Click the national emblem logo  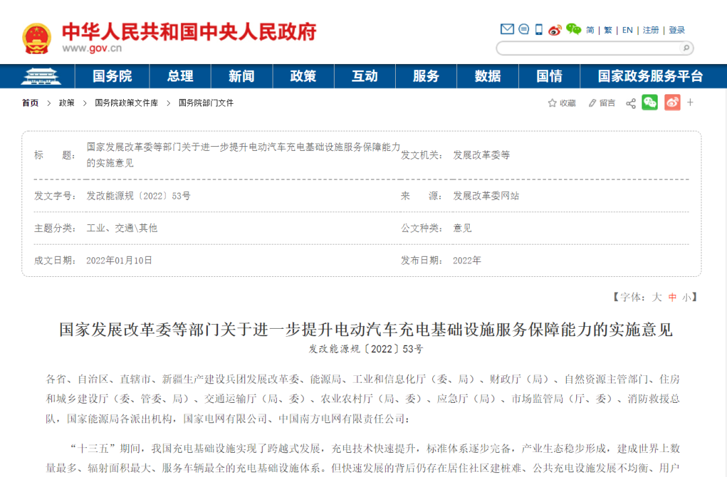pyautogui.click(x=36, y=38)
